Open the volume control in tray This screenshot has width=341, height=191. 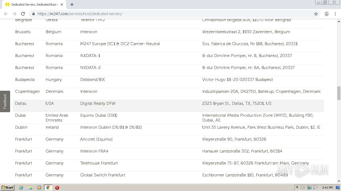(303, 188)
